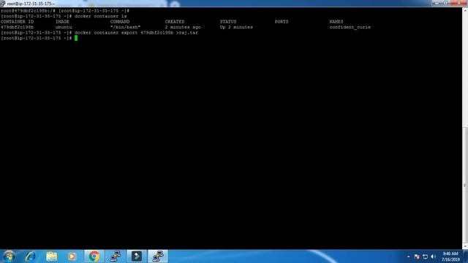Click the Show desktop strip beside clock
Screen dimensions: 468x263
(466, 256)
